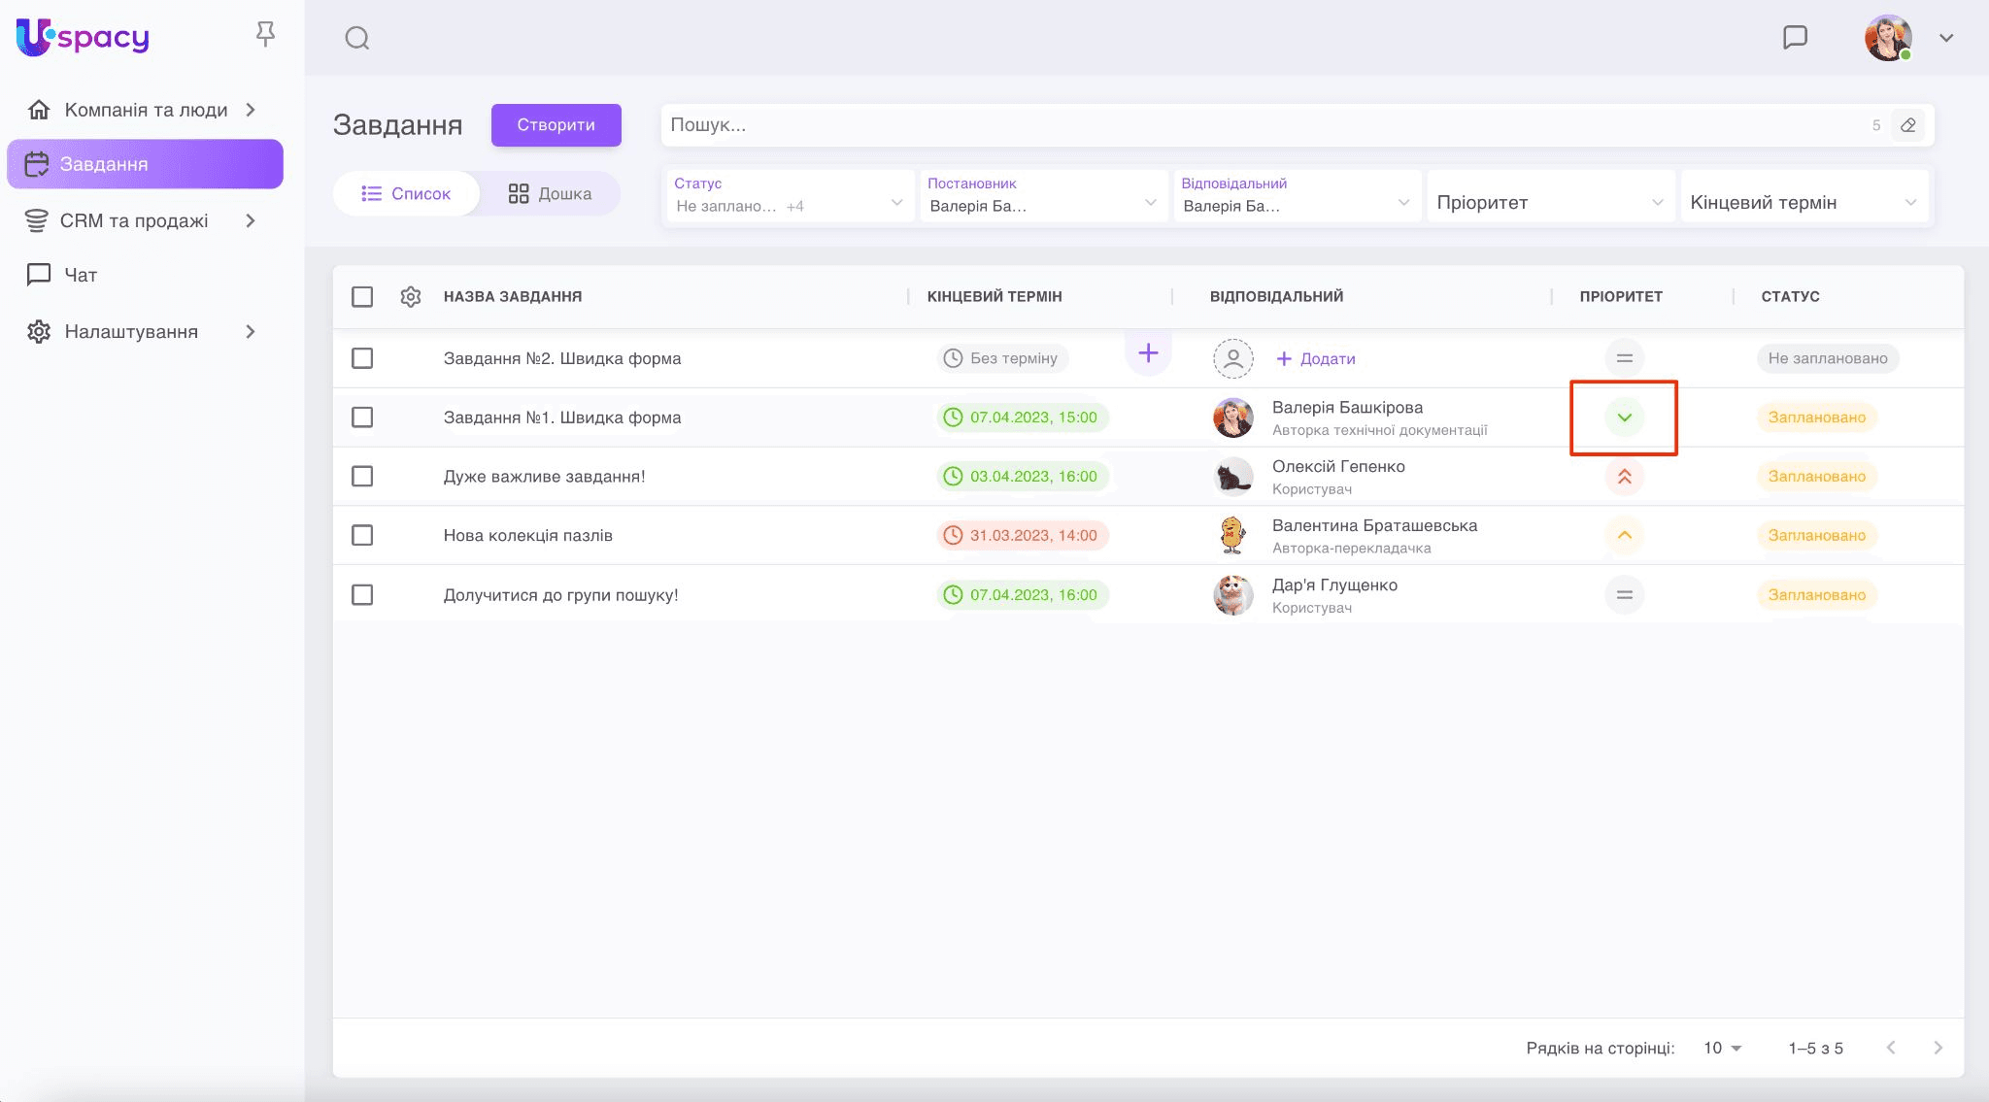Screen dimensions: 1989x1102
Task: Click the pin sidebar icon
Action: click(265, 35)
